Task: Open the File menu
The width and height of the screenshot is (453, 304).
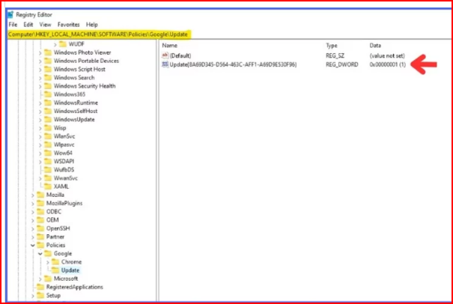Action: 13,25
